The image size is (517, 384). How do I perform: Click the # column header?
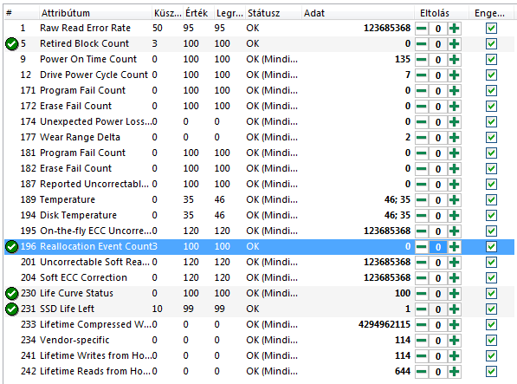coord(22,13)
